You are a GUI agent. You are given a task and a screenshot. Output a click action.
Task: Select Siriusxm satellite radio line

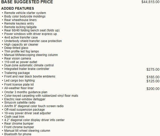(20, 103)
